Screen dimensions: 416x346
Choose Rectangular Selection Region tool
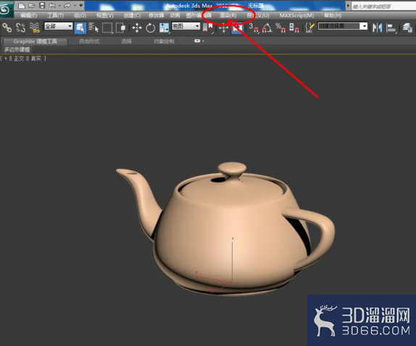[107, 28]
